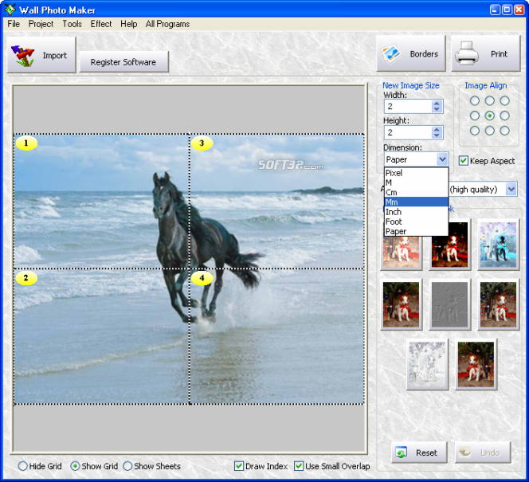Screen dimensions: 529x482
Task: Click the yellow sheet index 2 marker
Action: coord(26,278)
